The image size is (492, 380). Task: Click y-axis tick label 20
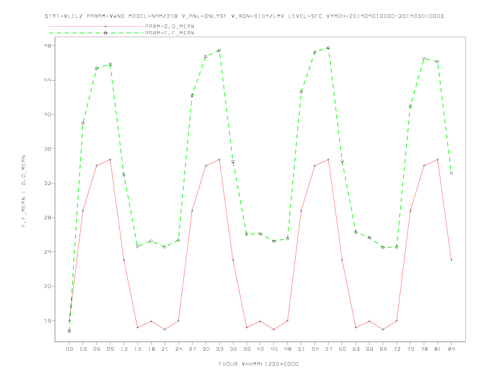tap(49, 286)
